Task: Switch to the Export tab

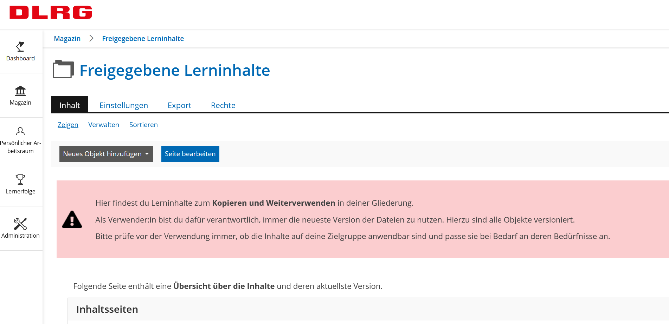Action: (x=179, y=105)
